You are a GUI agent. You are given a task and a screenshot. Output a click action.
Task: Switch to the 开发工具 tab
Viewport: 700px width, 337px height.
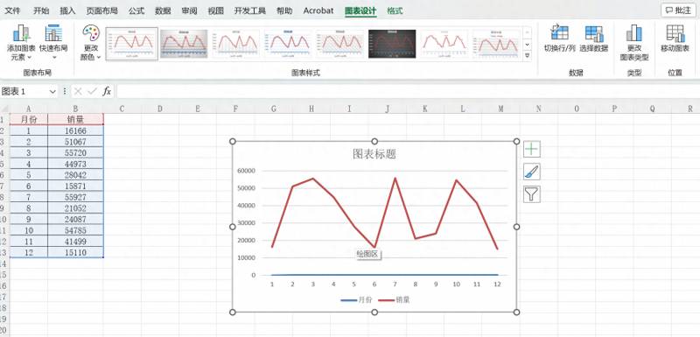point(249,11)
